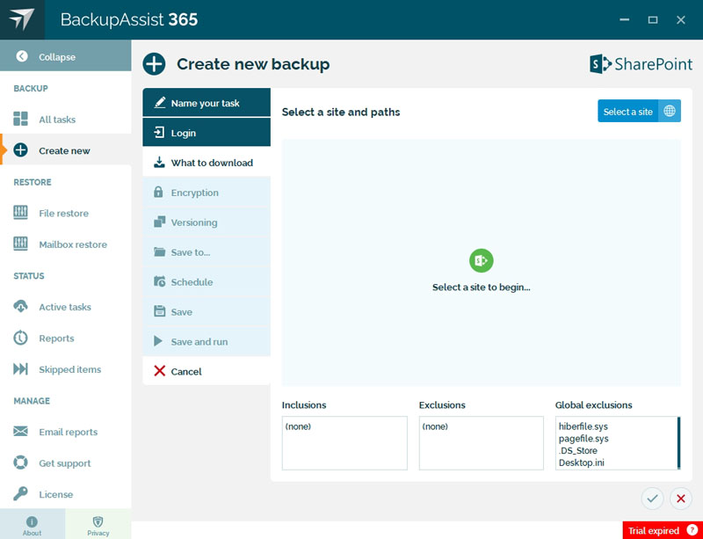Click the round red X discard button

[x=680, y=499]
